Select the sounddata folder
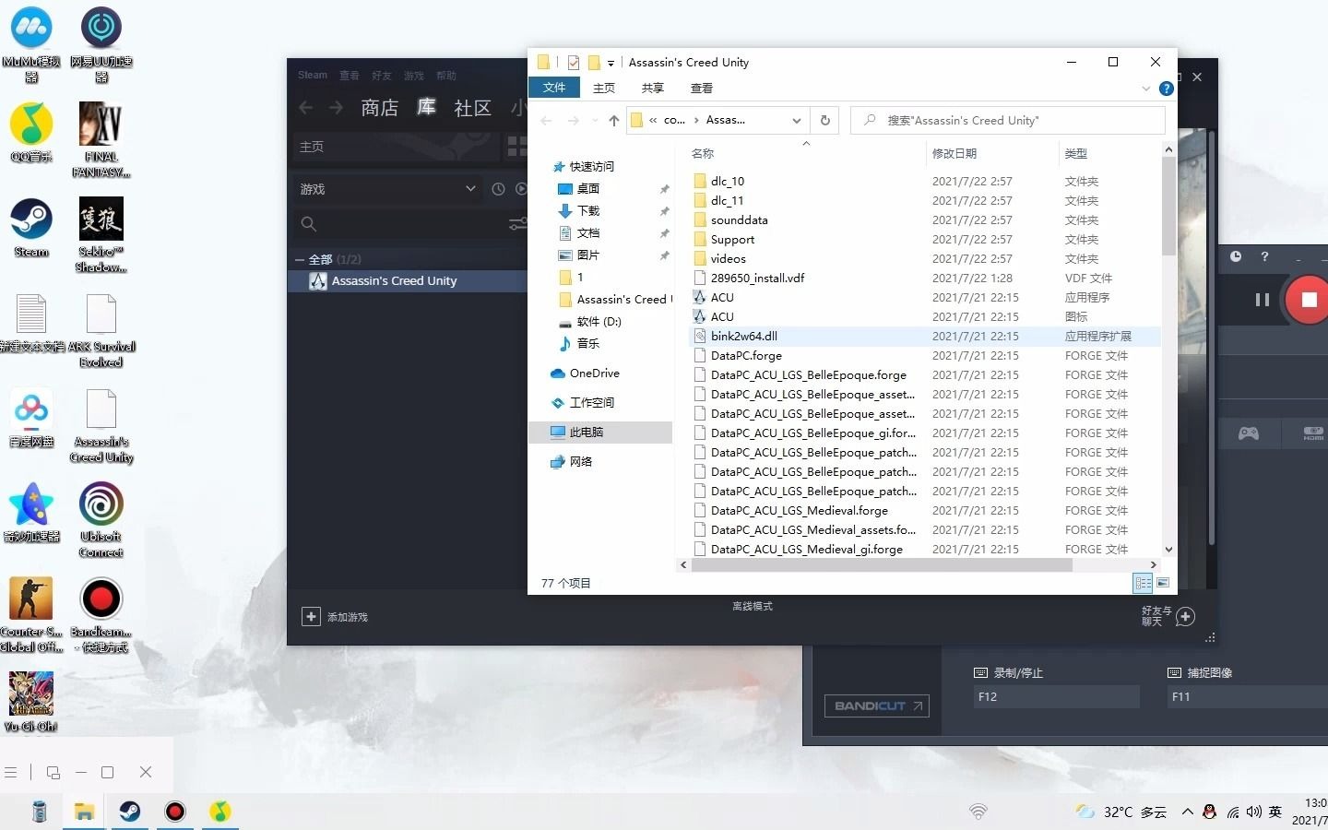1328x830 pixels. (740, 220)
